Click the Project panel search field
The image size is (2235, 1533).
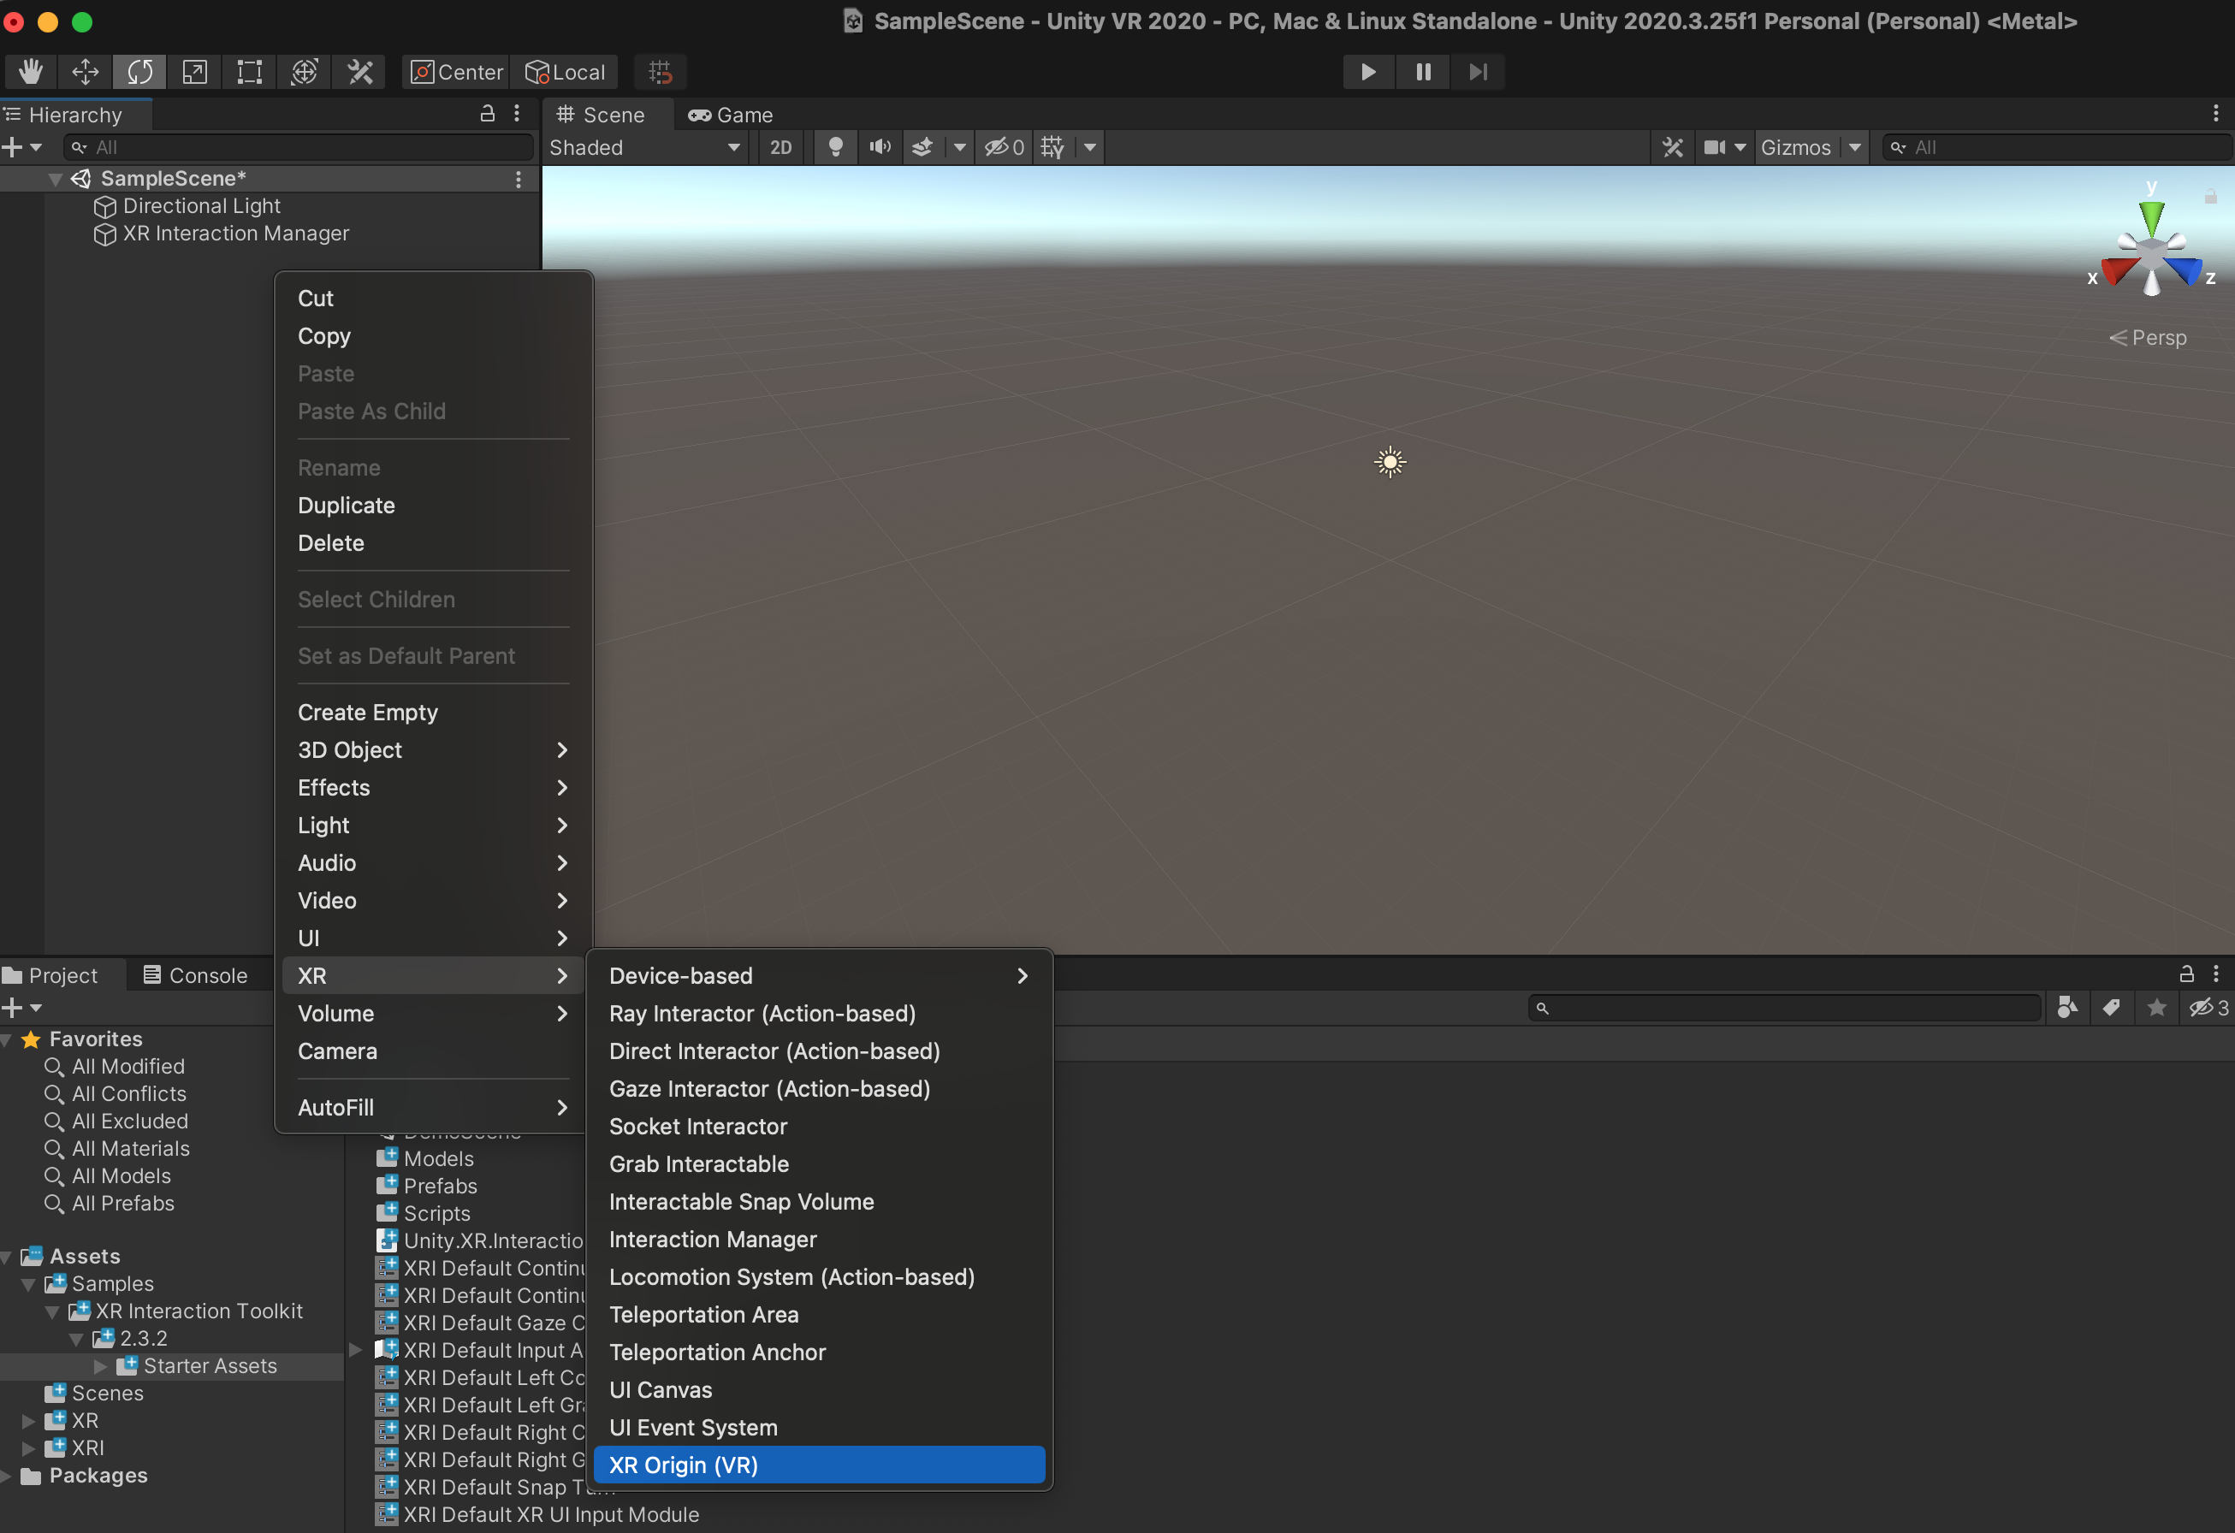pos(1784,1008)
